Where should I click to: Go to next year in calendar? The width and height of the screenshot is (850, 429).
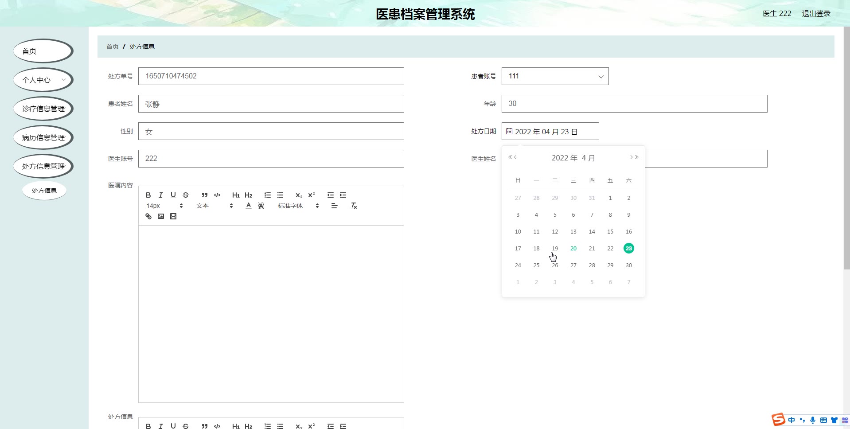point(637,157)
